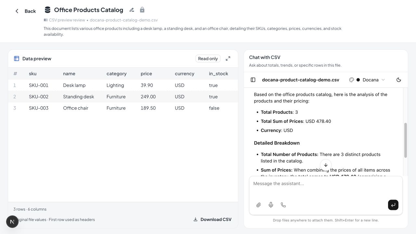Image resolution: width=416 pixels, height=234 pixels.
Task: Start a call with the phone icon
Action: (283, 205)
